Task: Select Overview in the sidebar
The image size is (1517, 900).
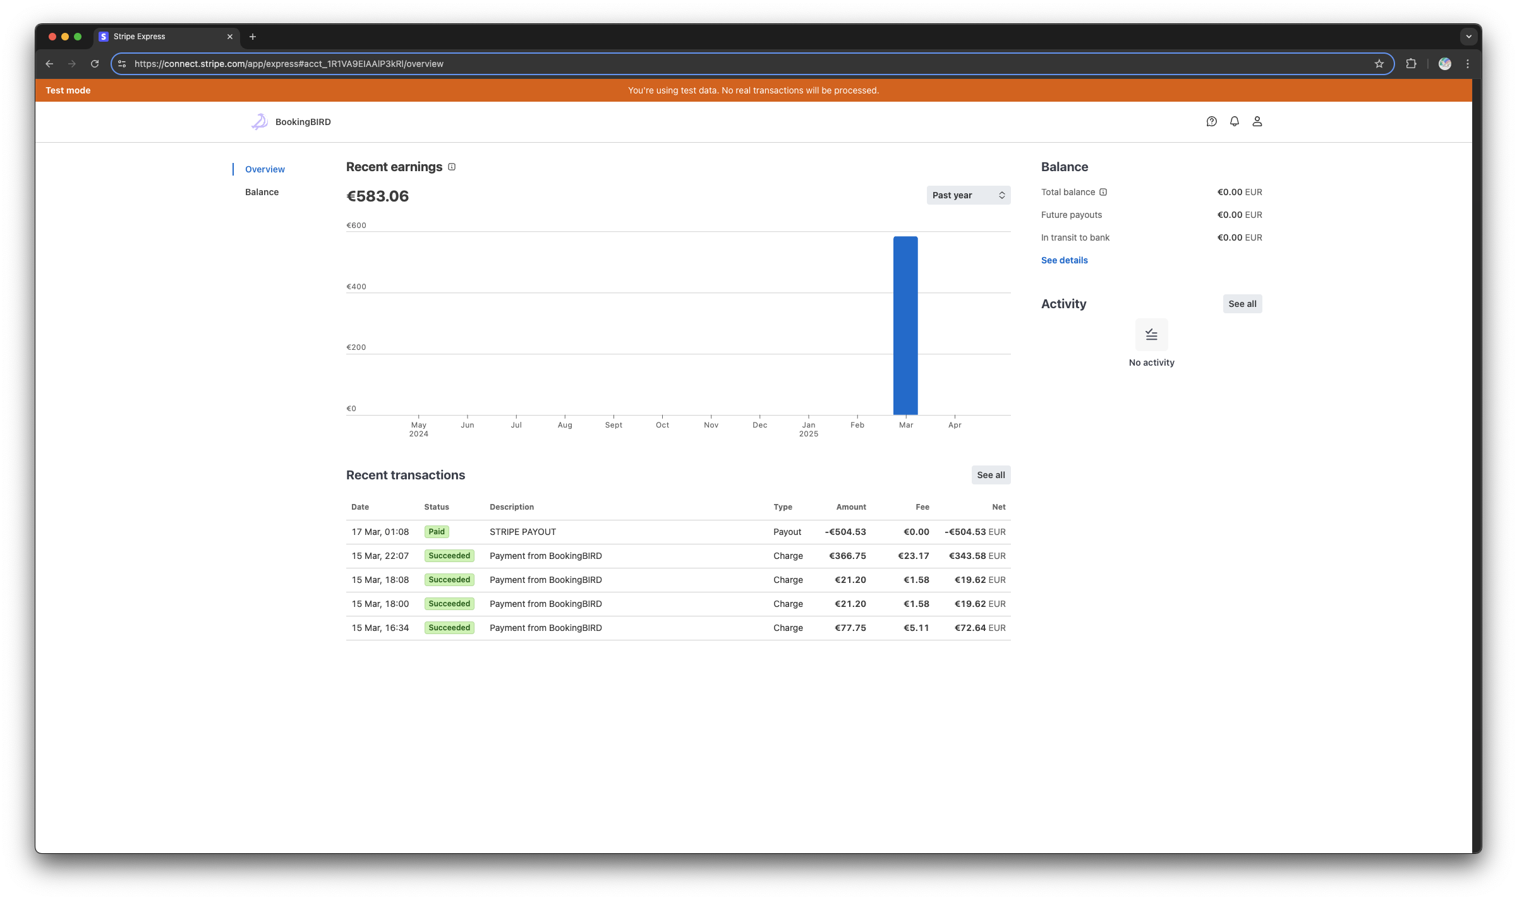Action: pos(265,169)
